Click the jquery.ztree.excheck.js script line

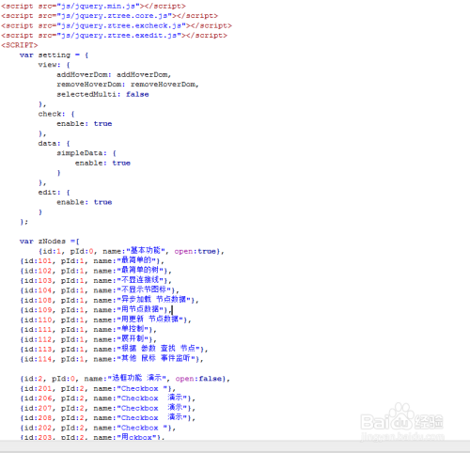coord(117,25)
